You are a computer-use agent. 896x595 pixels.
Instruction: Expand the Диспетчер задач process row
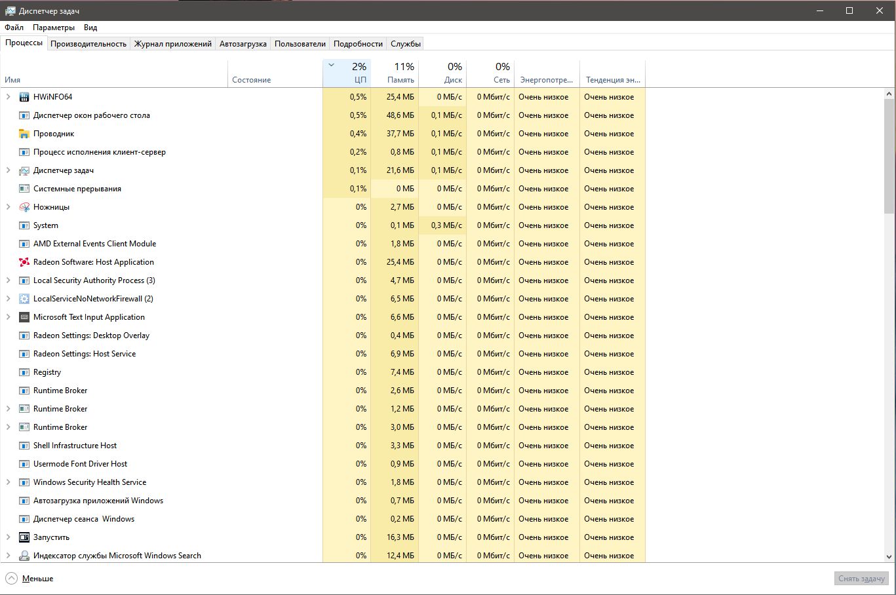point(9,170)
